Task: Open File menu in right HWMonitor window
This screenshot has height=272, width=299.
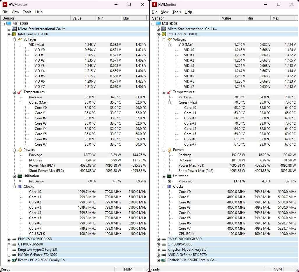Action: click(x=154, y=12)
